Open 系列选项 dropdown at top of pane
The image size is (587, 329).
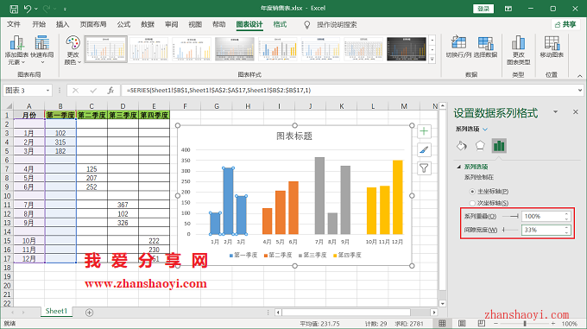coord(485,130)
